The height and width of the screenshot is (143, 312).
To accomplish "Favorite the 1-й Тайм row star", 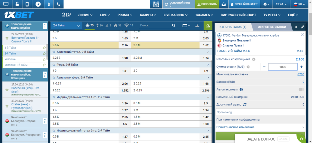I will pyautogui.click(x=44, y=48).
